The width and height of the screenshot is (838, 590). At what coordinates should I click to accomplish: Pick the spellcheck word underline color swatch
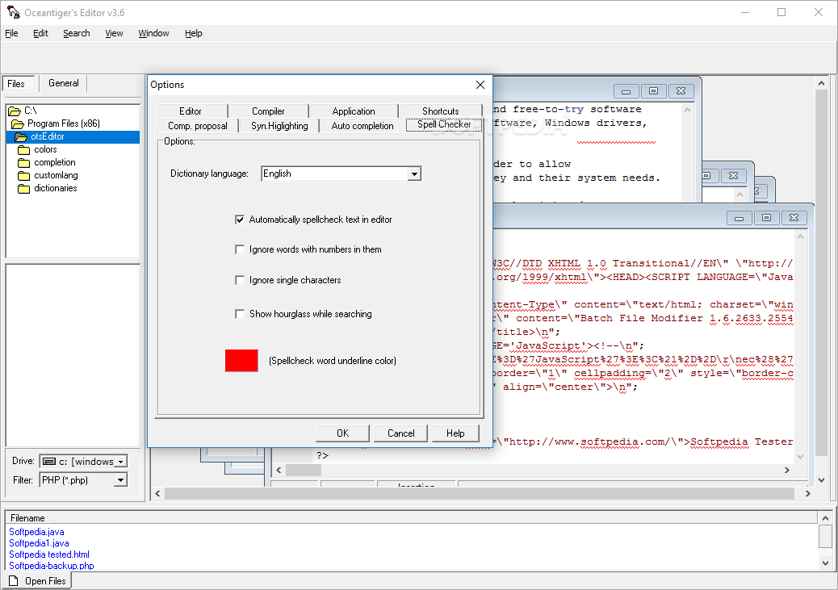(x=241, y=361)
